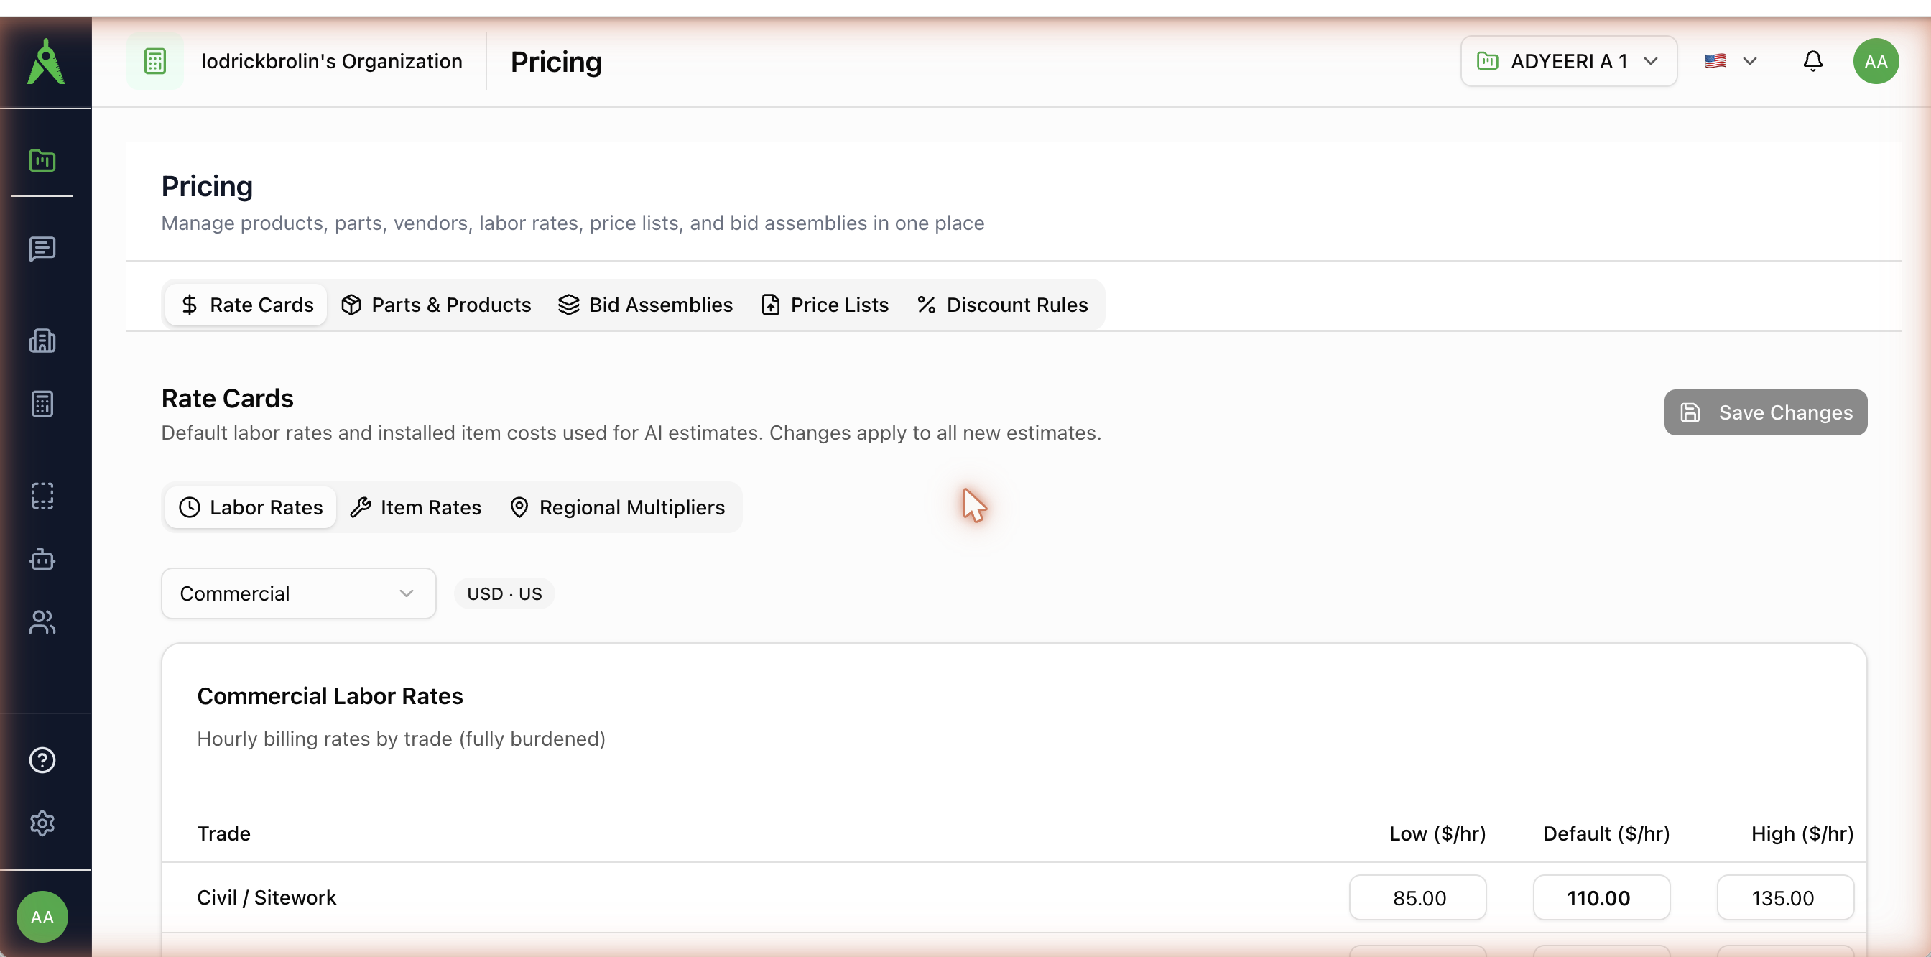
Task: Select the Regional Multipliers sub-tab
Action: click(617, 507)
